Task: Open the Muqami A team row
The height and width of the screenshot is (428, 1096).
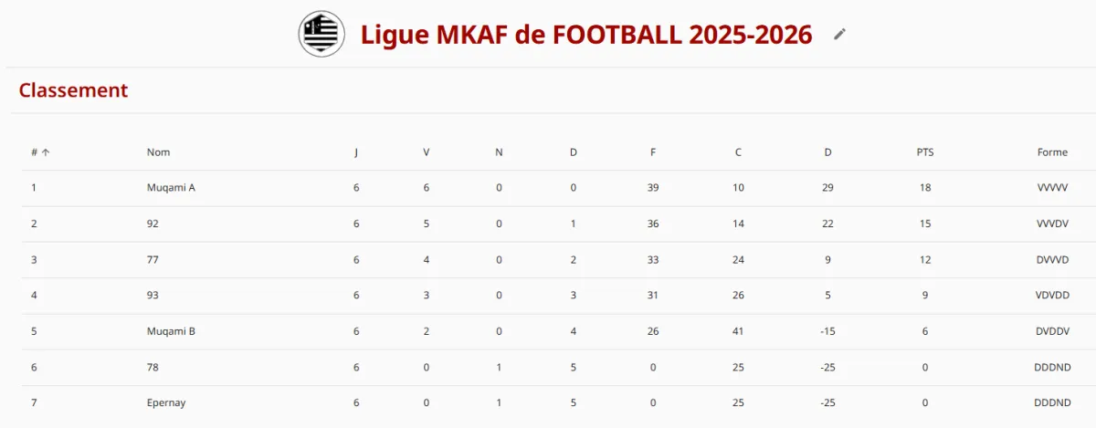Action: point(548,188)
